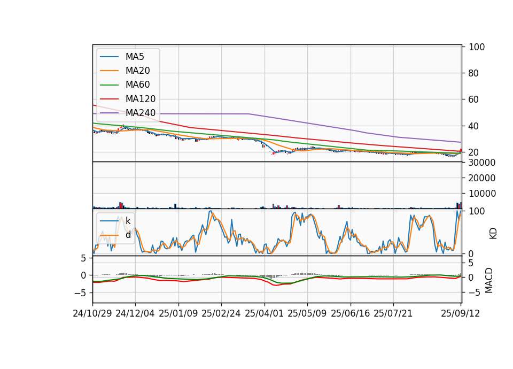Click the 20000 volume axis label
The image size is (513, 369).
(482, 178)
